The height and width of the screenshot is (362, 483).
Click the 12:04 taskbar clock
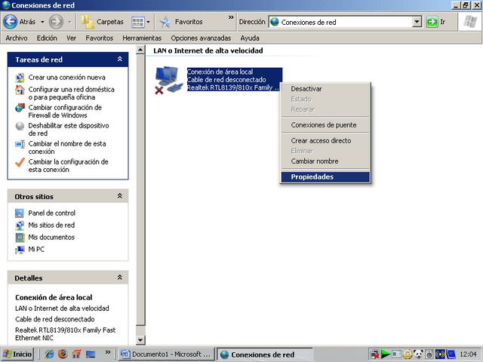(x=468, y=354)
